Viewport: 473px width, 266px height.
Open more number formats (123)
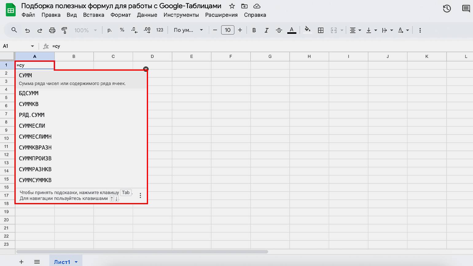coord(160,30)
